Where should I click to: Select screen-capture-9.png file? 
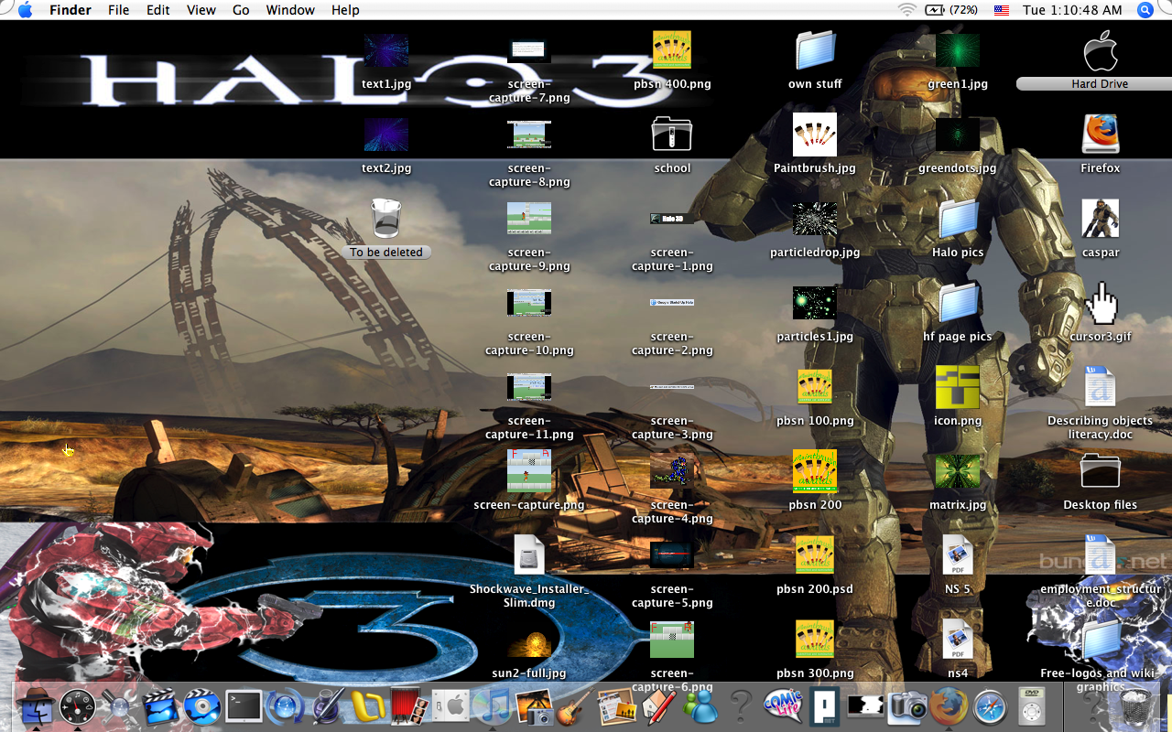[x=529, y=220]
